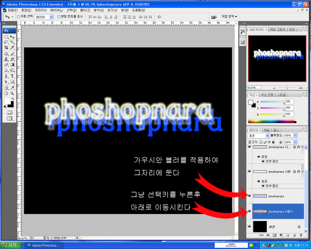311x249 pixels.
Task: Open the 이미지(I) menu
Action: (41, 10)
